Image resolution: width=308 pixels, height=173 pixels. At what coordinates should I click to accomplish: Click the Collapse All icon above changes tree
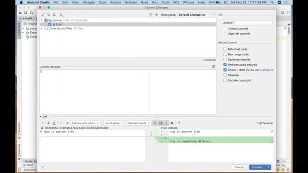[x=156, y=15]
